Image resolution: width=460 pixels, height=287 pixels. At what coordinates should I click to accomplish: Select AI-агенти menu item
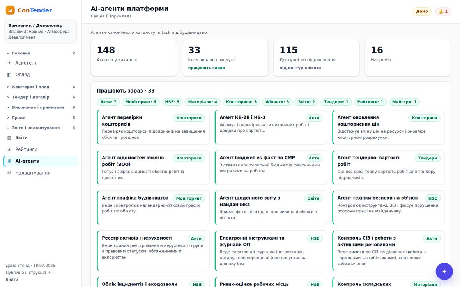(x=41, y=161)
